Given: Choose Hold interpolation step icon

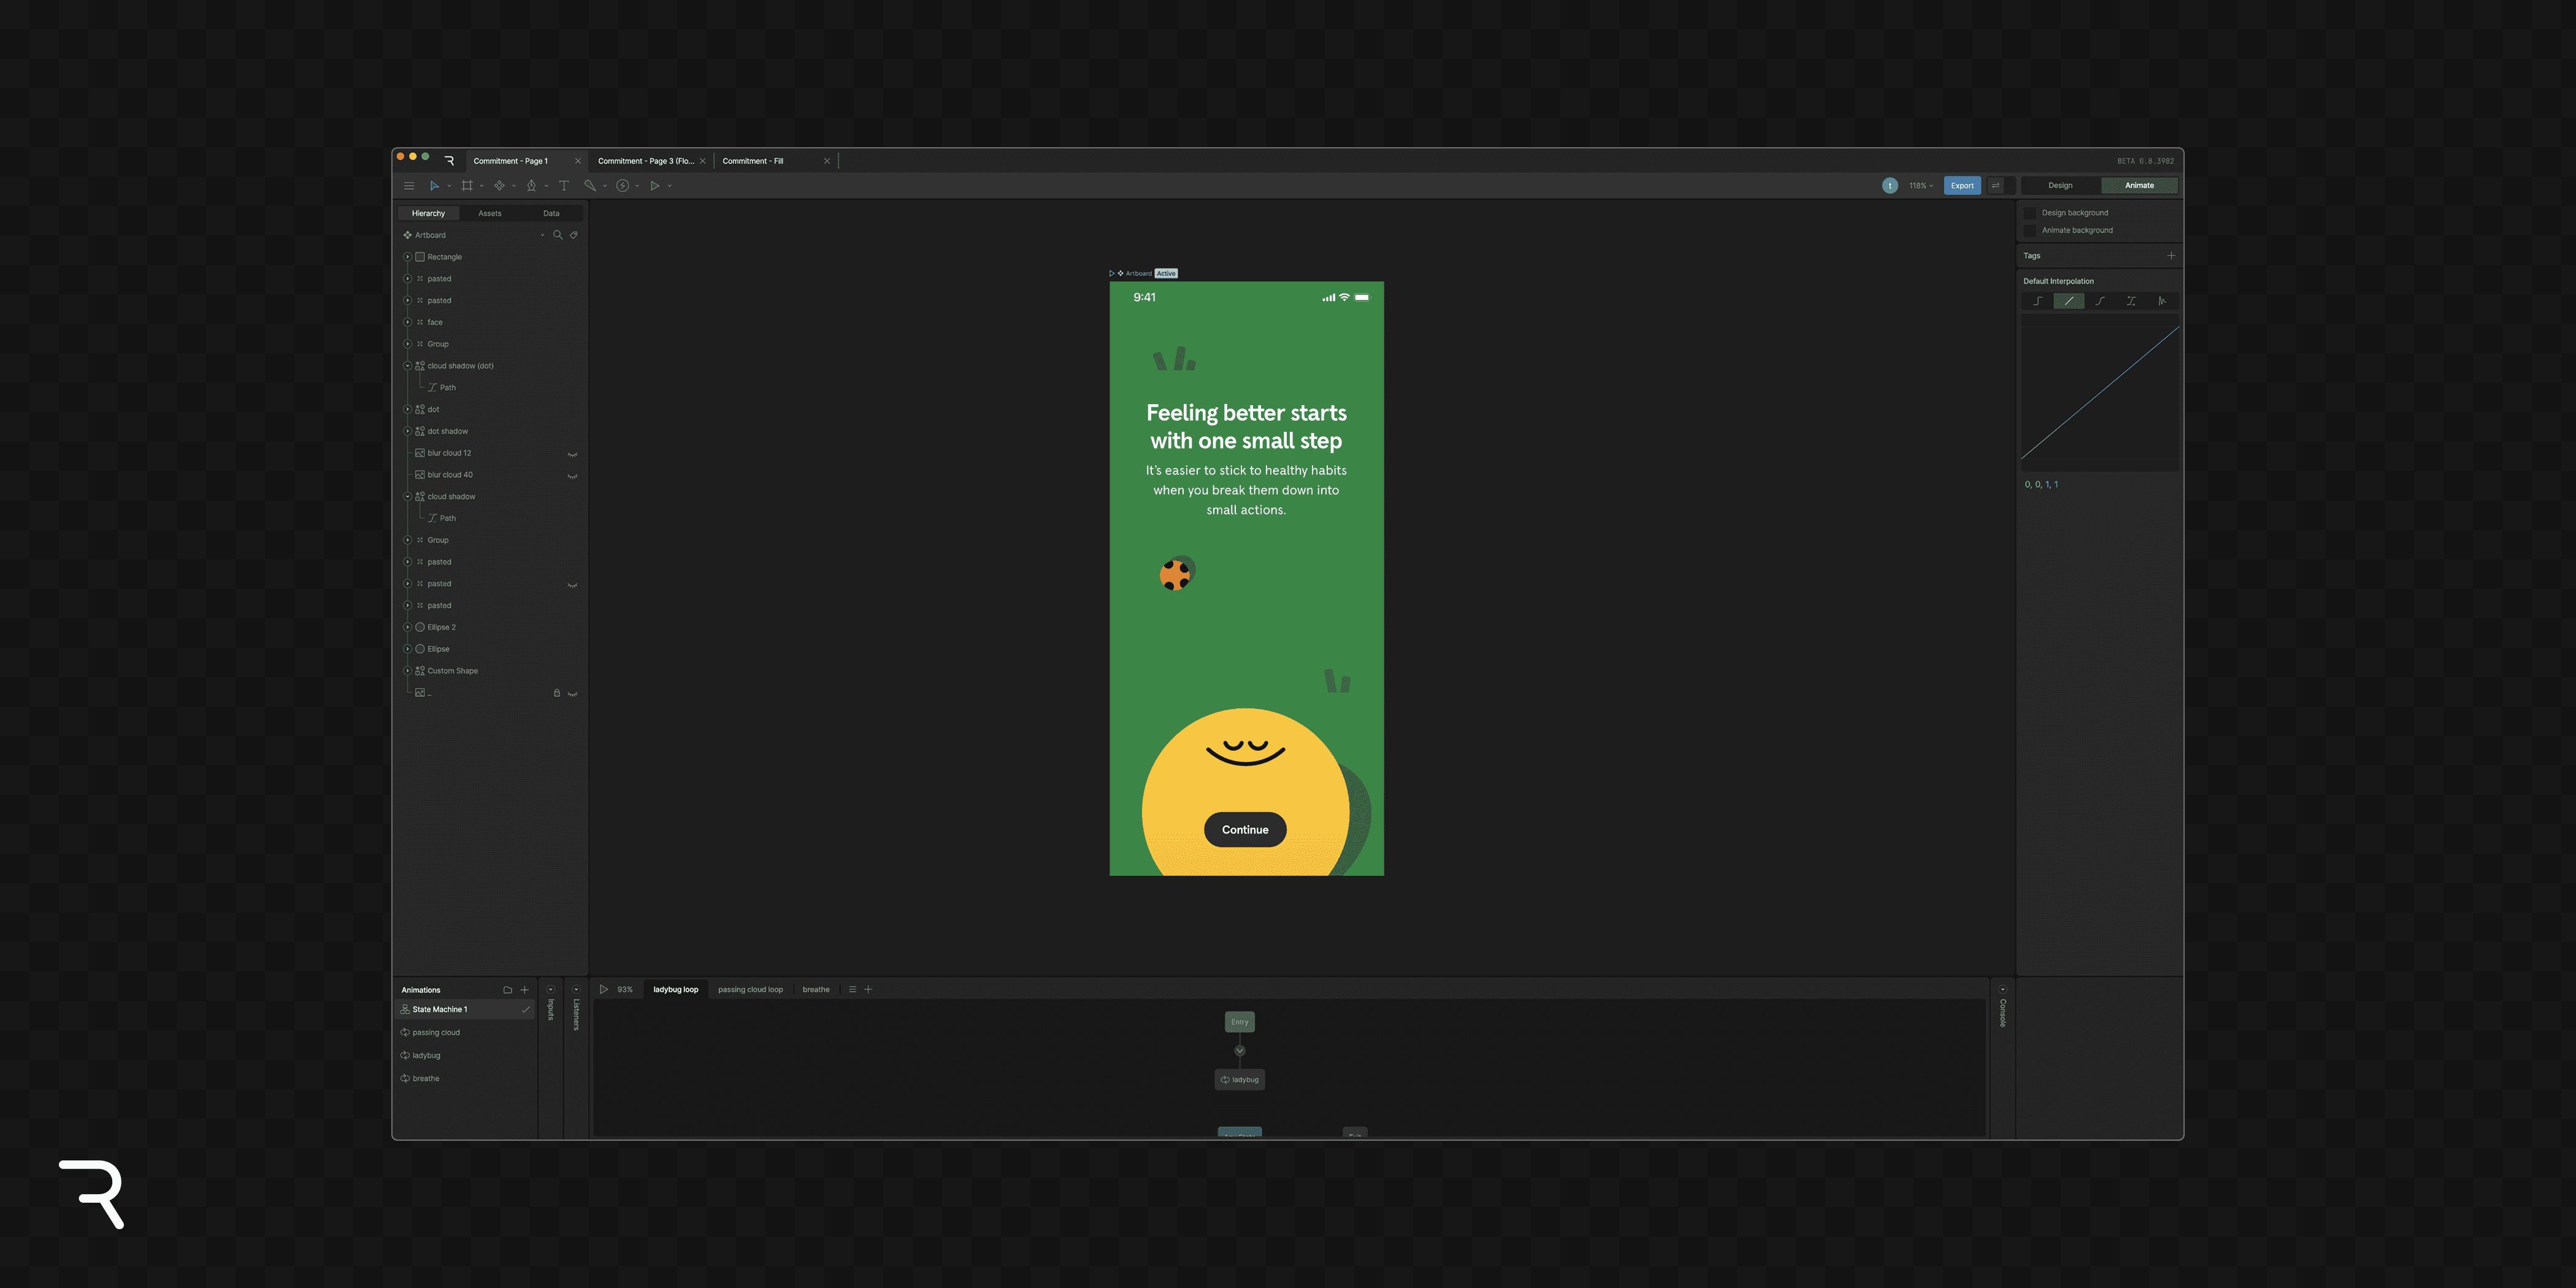Looking at the screenshot, I should pyautogui.click(x=2038, y=301).
